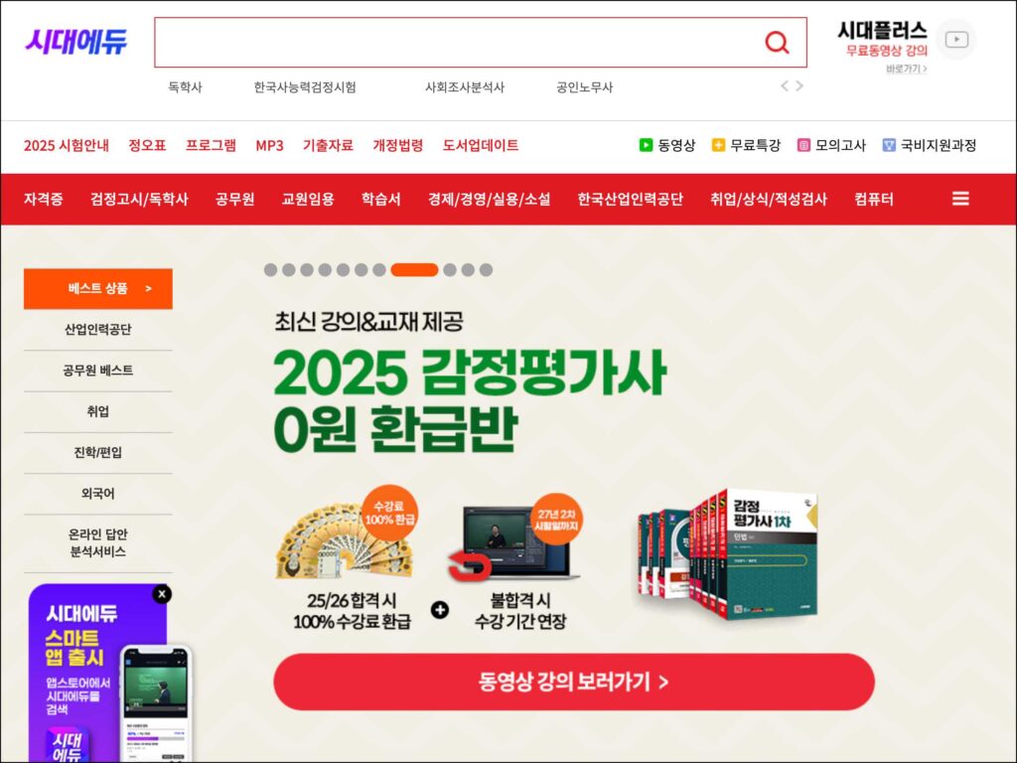This screenshot has width=1017, height=763.
Task: Open 국비지원과정 with blue icon
Action: pyautogui.click(x=930, y=145)
